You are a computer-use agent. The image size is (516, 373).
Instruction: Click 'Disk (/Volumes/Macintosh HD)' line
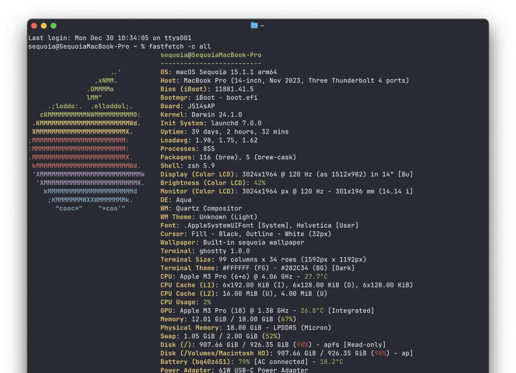point(287,353)
